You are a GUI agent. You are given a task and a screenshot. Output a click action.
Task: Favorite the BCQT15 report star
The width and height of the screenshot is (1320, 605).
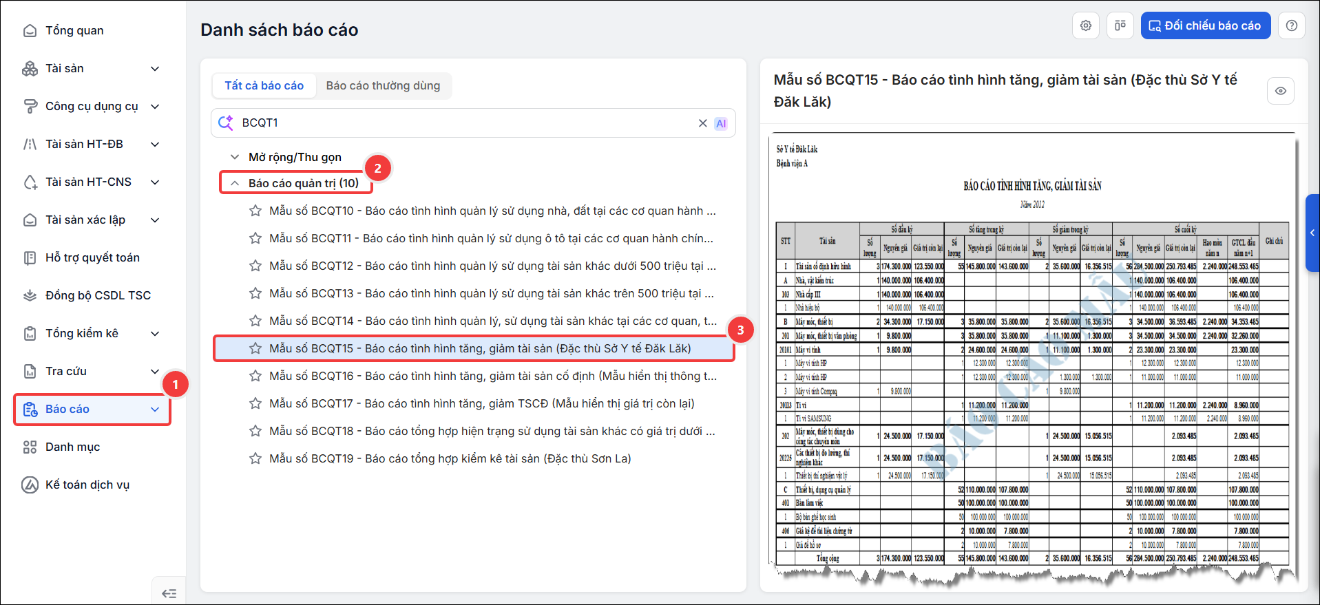click(255, 348)
